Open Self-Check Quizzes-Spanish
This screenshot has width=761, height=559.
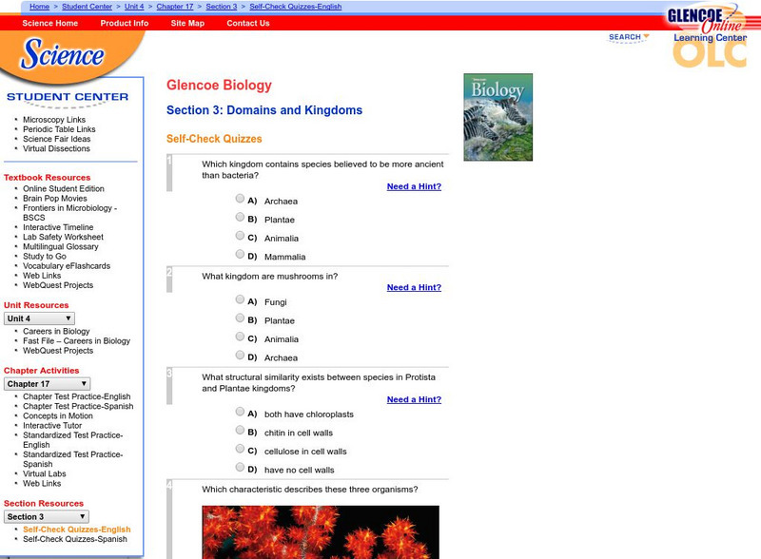(75, 539)
